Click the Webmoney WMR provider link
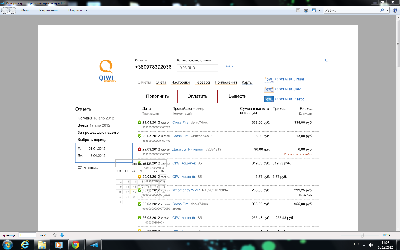The width and height of the screenshot is (400, 250). pos(186,190)
